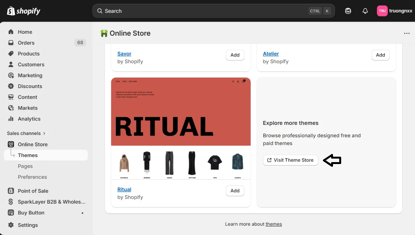Click the Marketing sidebar icon
Image resolution: width=415 pixels, height=235 pixels.
coord(11,75)
